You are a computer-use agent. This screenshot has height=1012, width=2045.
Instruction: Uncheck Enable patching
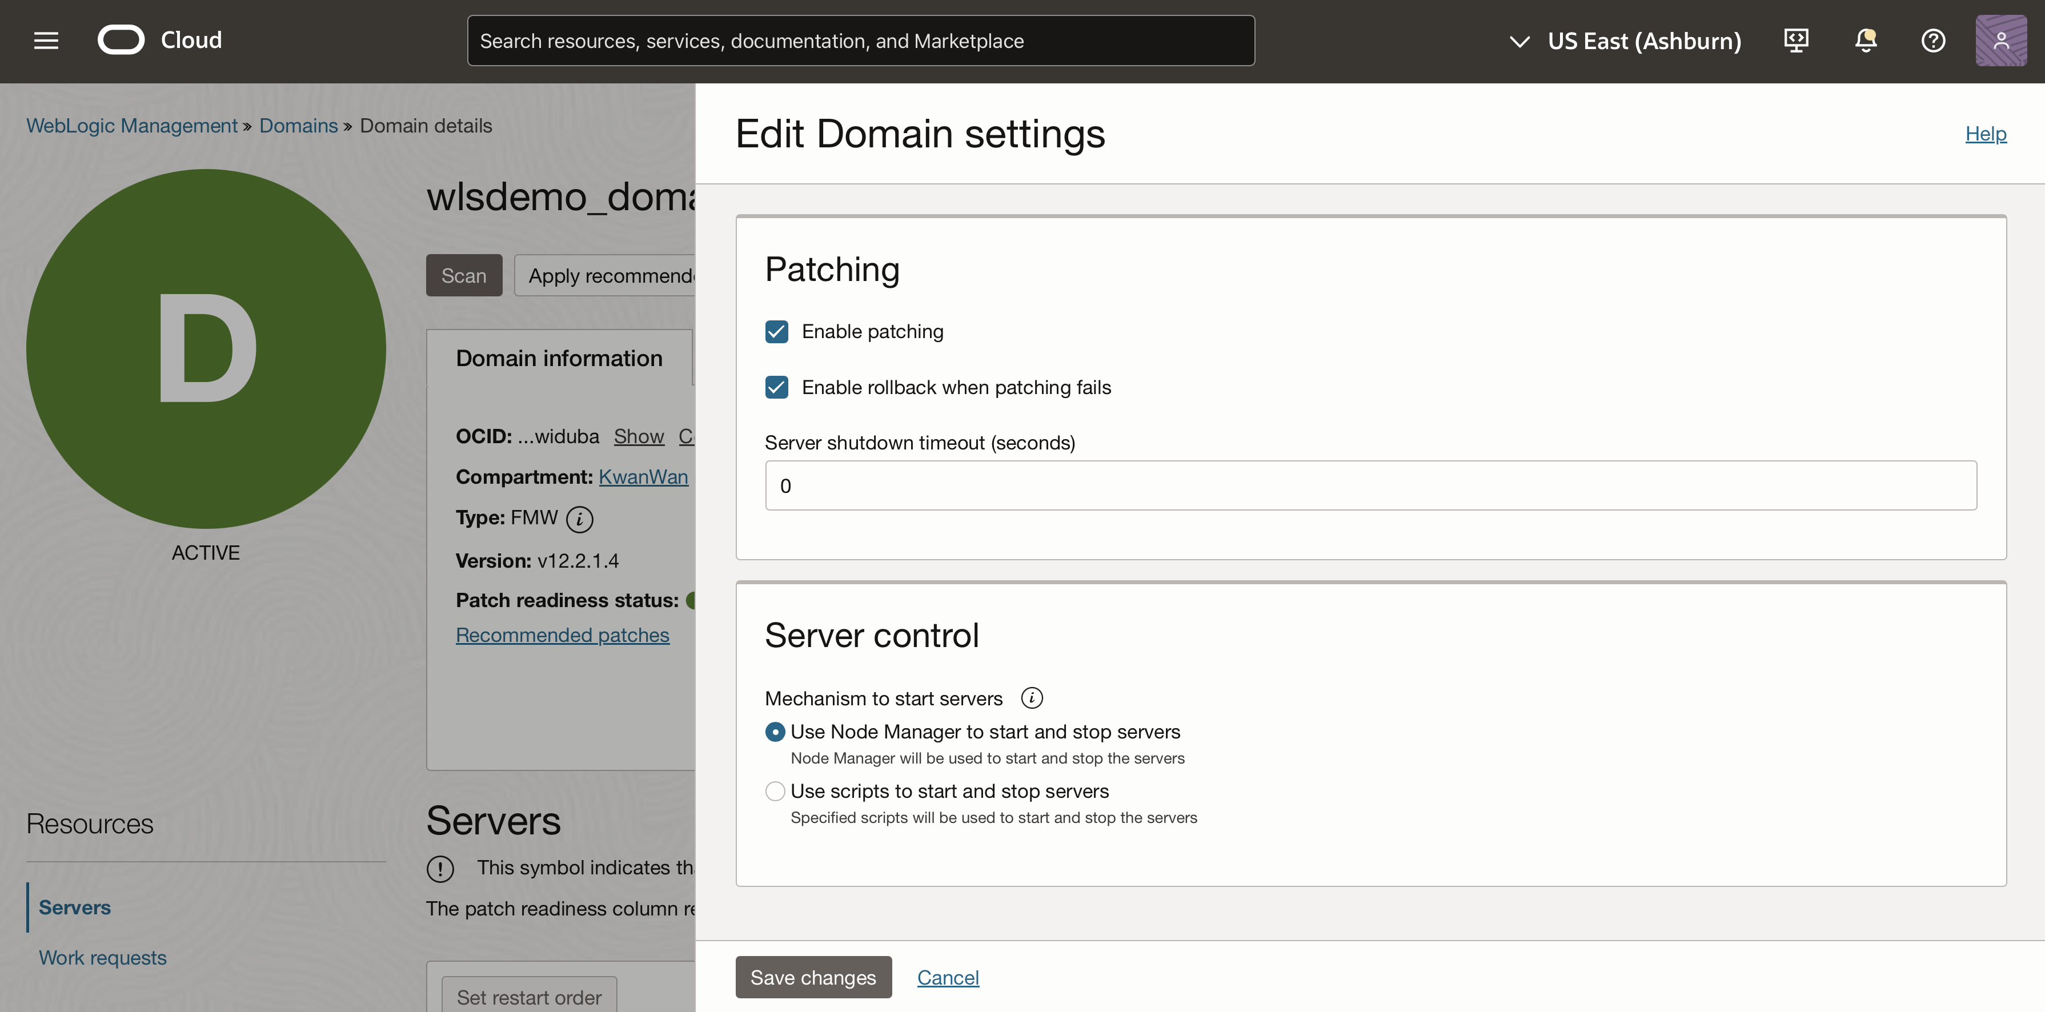[776, 331]
